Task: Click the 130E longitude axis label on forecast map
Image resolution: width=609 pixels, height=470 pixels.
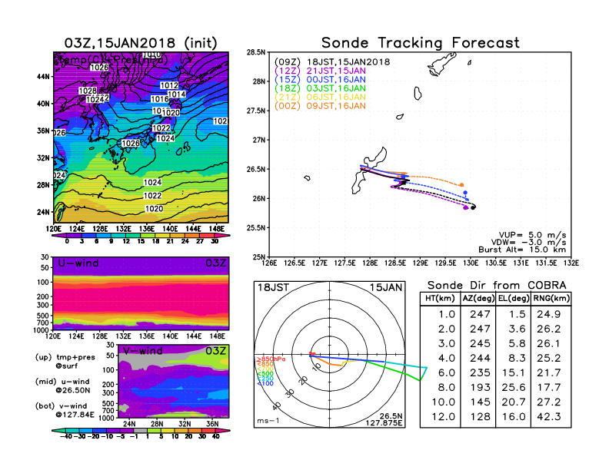Action: pyautogui.click(x=471, y=263)
